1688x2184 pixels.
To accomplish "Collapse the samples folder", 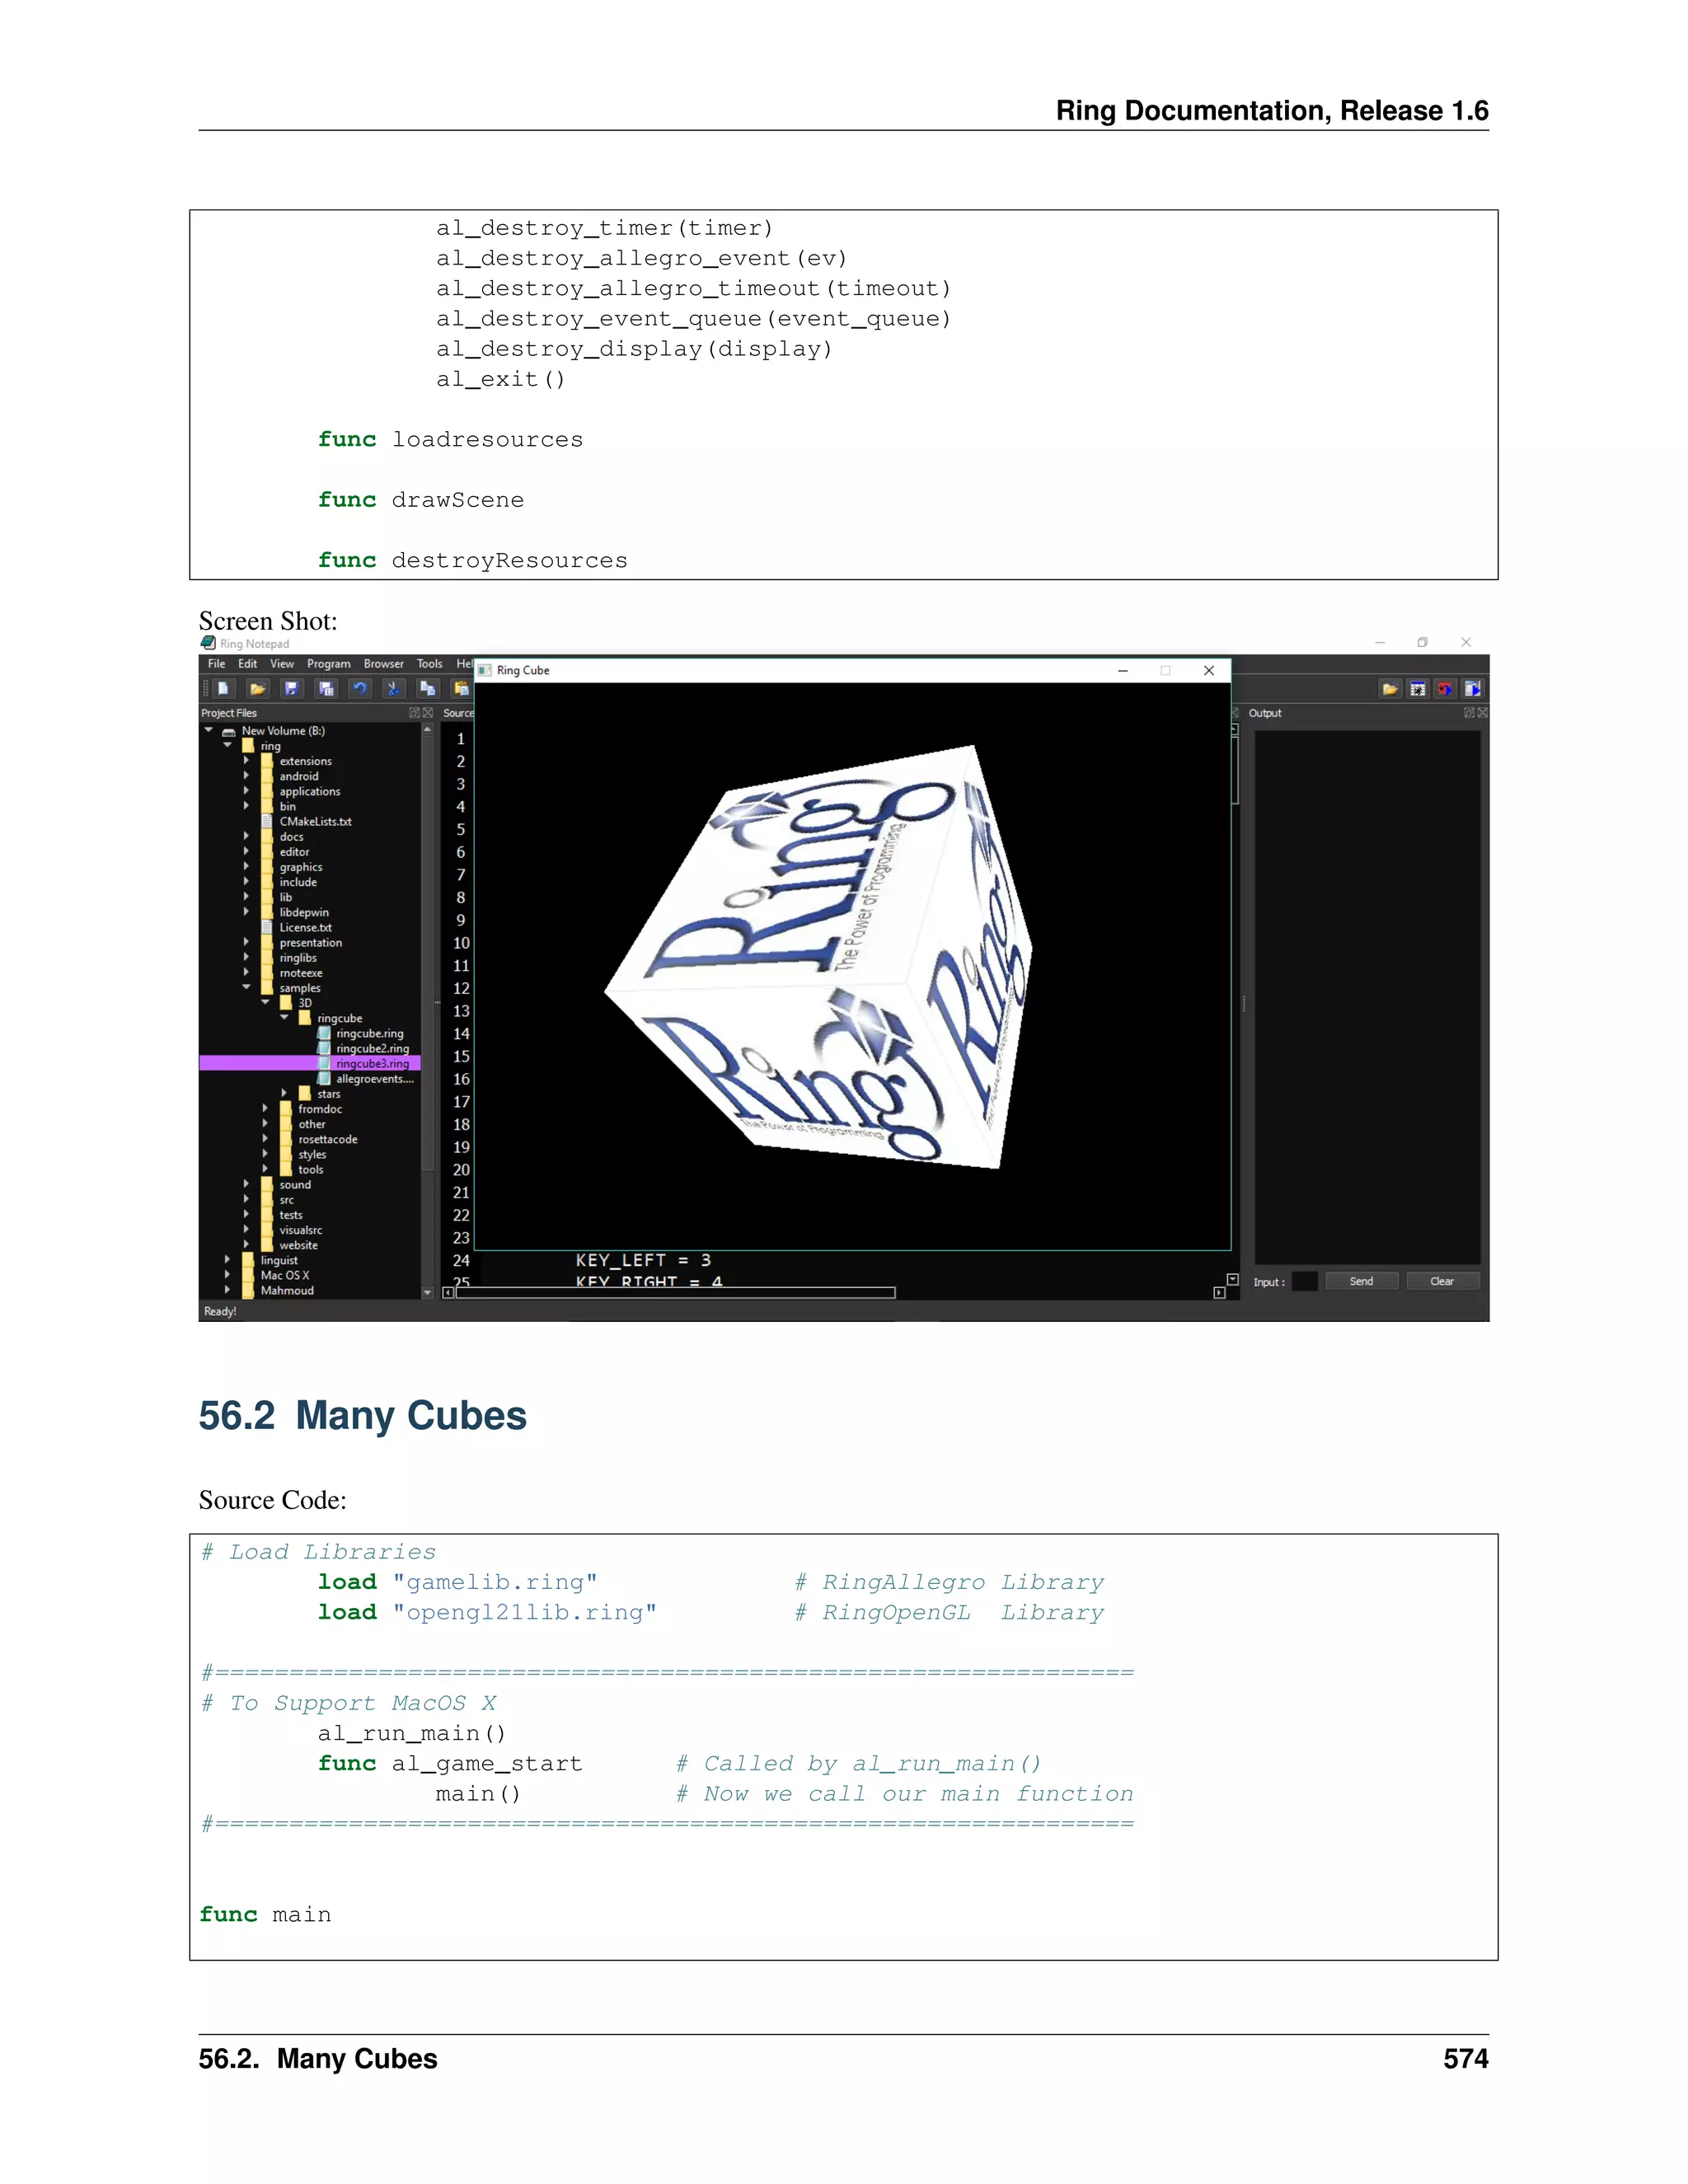I will [x=247, y=987].
